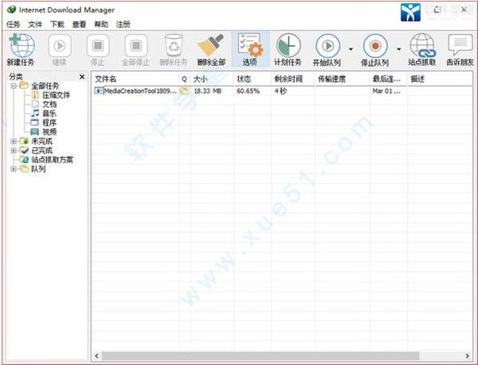This screenshot has width=478, height=365.
Task: Click the 4 秒 remaining time cell
Action: coord(280,91)
